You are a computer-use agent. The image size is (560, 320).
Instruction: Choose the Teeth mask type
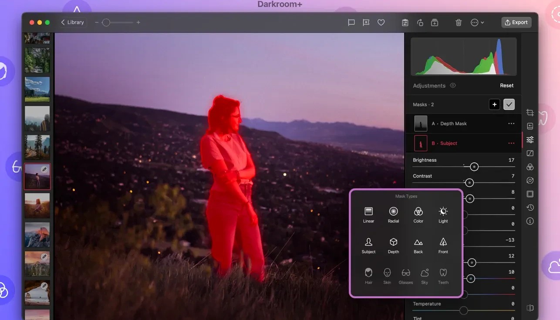[x=443, y=276]
